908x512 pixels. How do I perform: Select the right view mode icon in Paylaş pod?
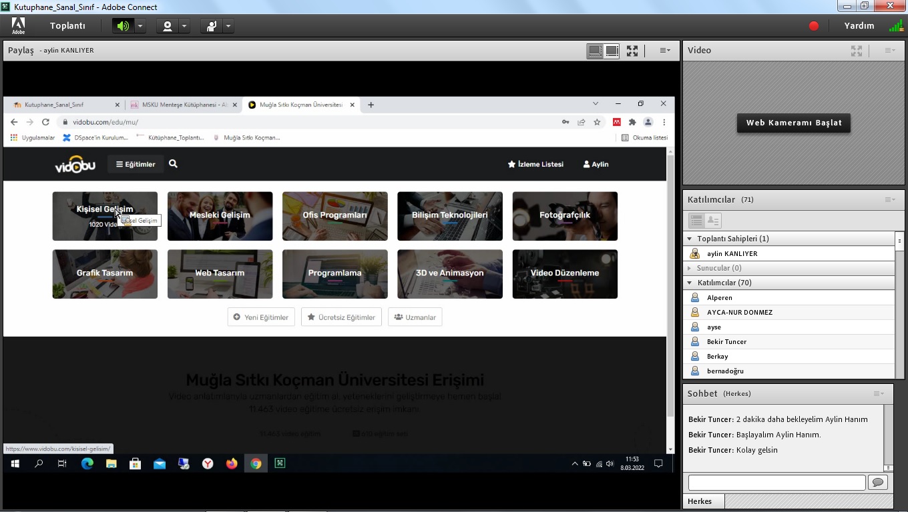[612, 51]
